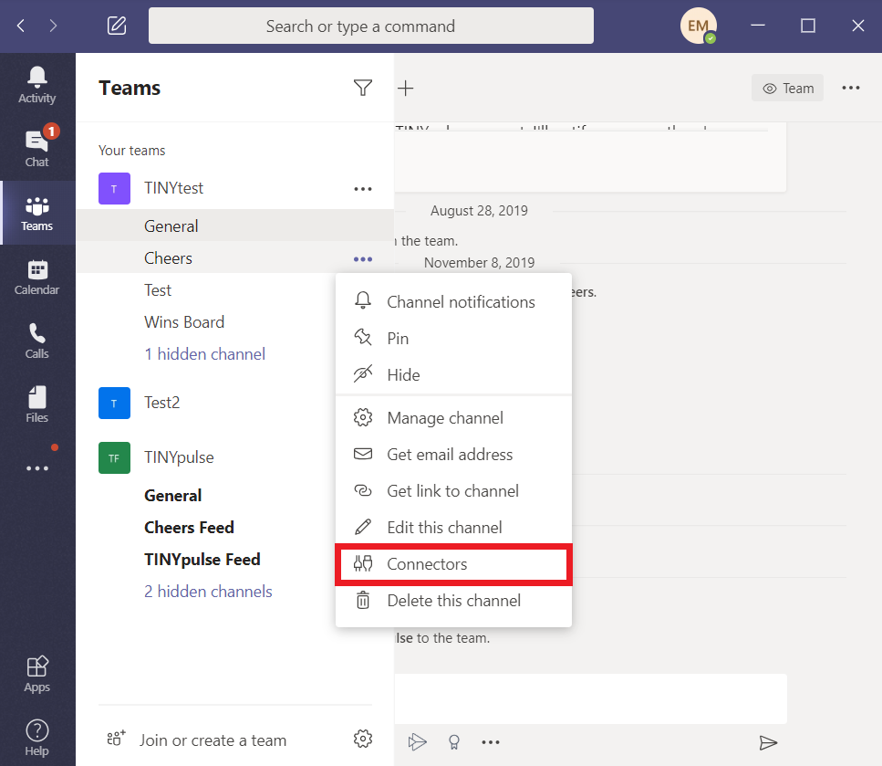Open the settings gear beside Join or create
This screenshot has height=766, width=882.
click(363, 739)
